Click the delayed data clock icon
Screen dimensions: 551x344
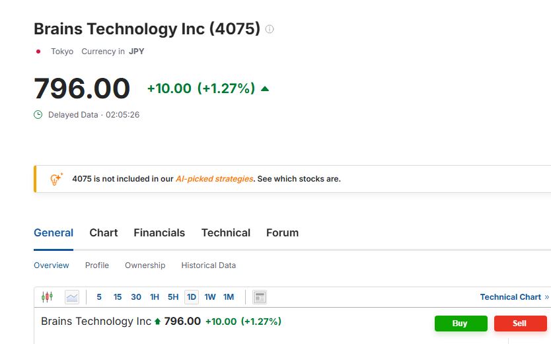click(38, 115)
